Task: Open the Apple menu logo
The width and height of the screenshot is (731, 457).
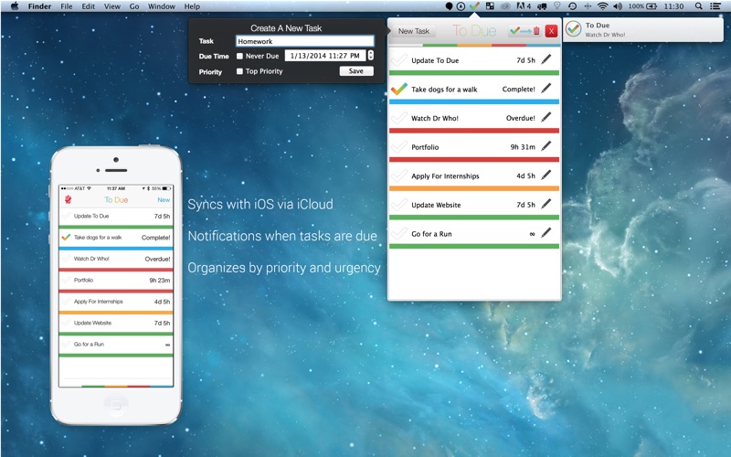Action: (x=15, y=6)
